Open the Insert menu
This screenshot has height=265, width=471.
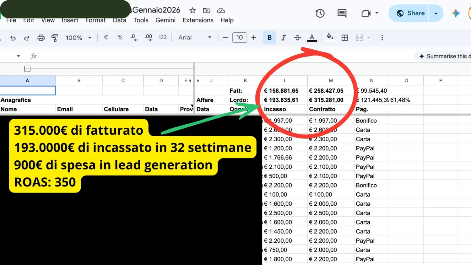[x=70, y=20]
